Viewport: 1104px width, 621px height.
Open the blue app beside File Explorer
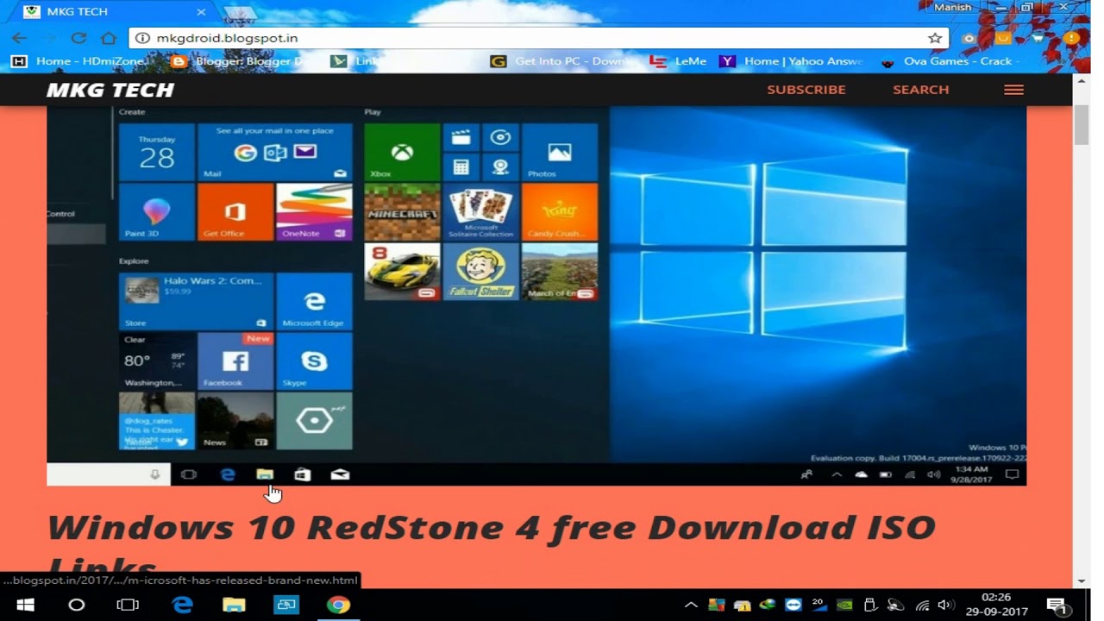(285, 605)
